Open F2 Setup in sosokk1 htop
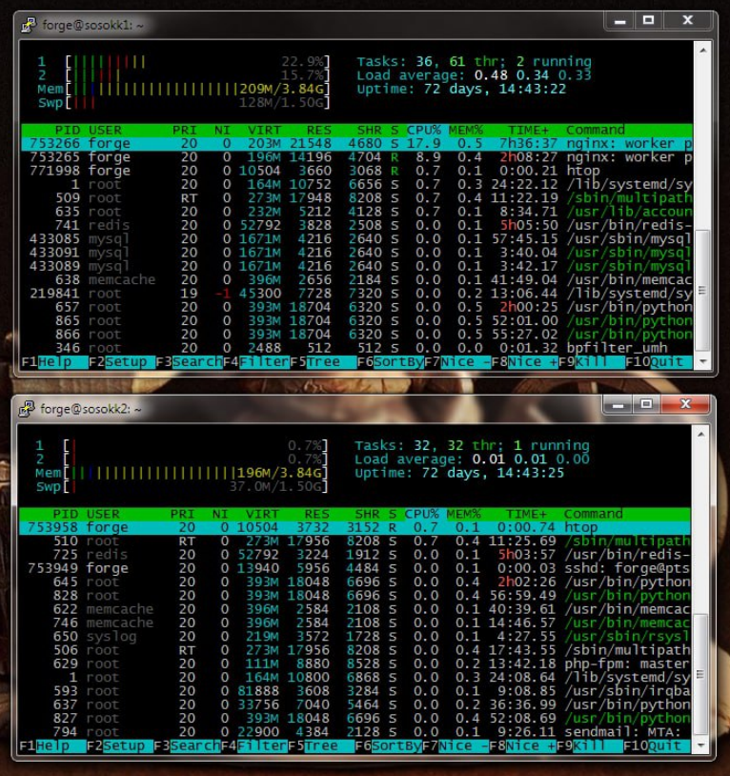This screenshot has width=730, height=776. pos(122,361)
